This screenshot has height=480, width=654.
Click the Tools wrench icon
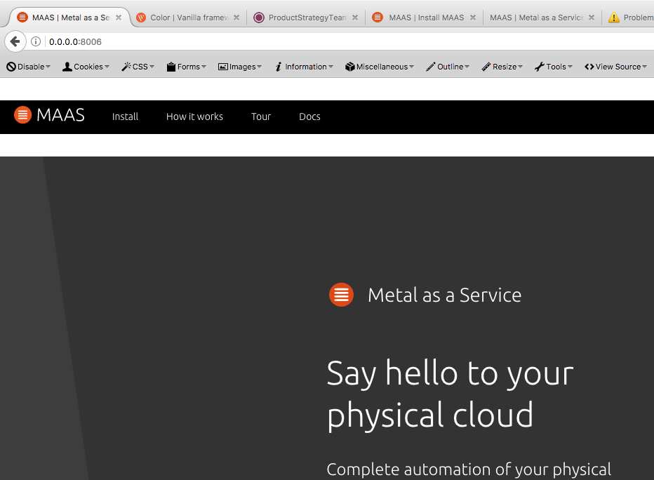tap(539, 67)
